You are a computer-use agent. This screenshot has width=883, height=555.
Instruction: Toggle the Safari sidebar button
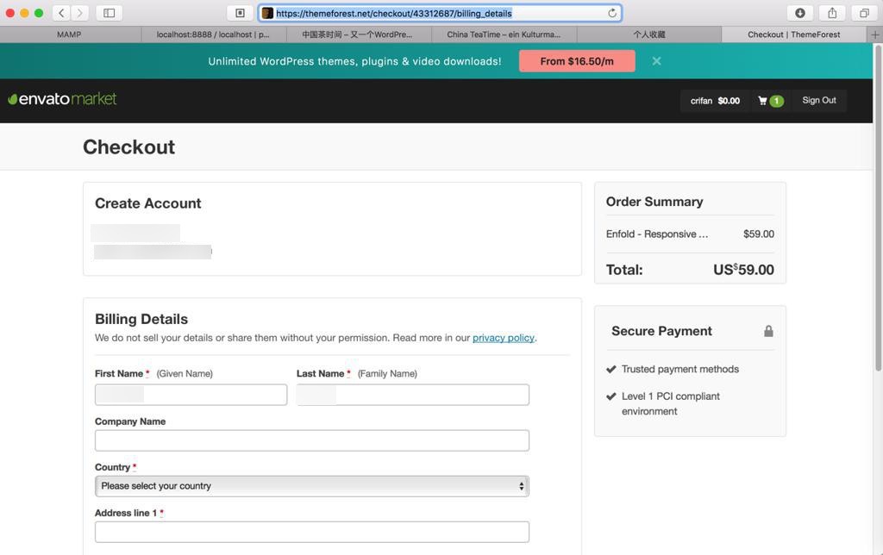point(110,13)
